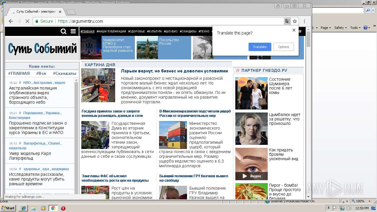This screenshot has width=377, height=212.
Task: Click the speaker volume tray icon
Action: point(349,208)
